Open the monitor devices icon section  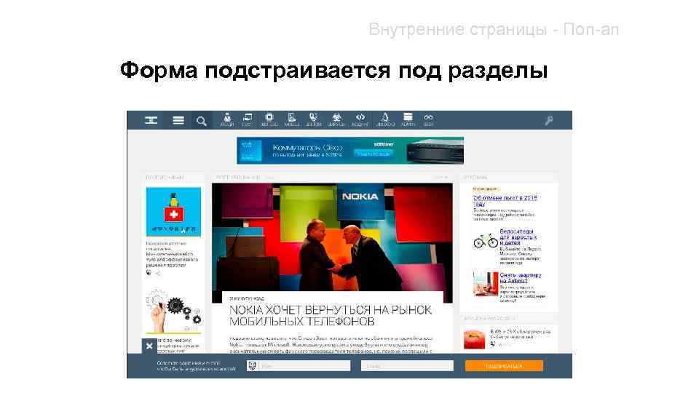[x=247, y=119]
